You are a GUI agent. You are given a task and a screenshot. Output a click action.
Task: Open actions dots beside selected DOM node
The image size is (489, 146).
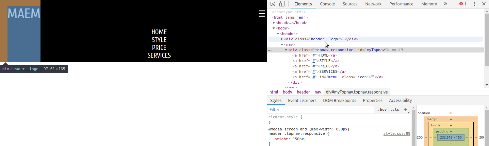(270, 50)
